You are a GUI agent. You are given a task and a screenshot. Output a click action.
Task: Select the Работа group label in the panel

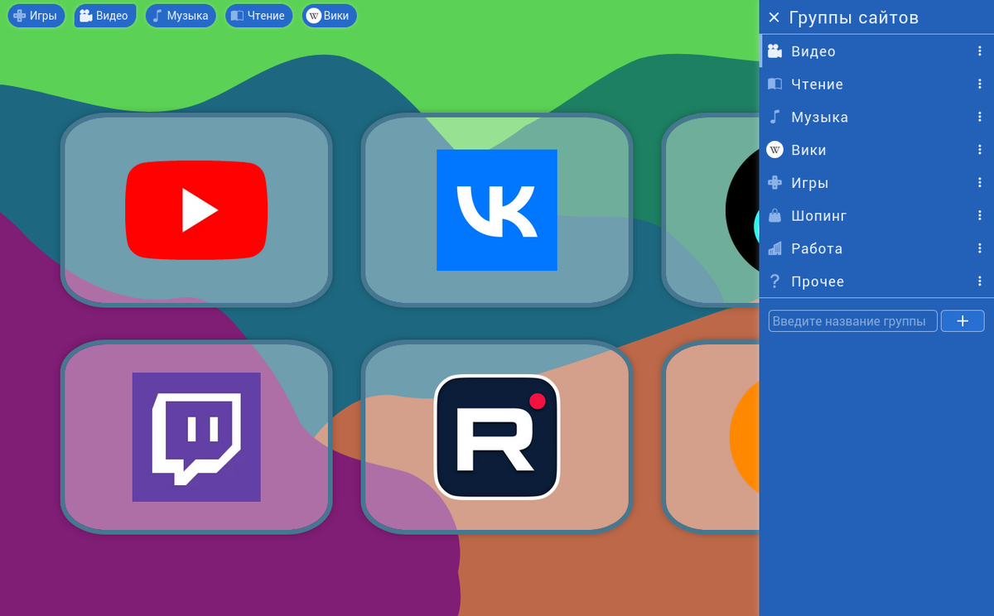[x=817, y=248]
